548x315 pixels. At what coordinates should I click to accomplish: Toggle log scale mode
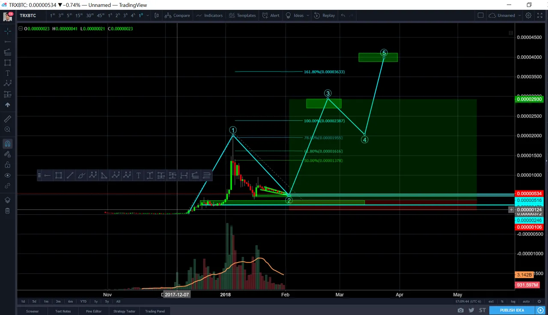tap(513, 301)
